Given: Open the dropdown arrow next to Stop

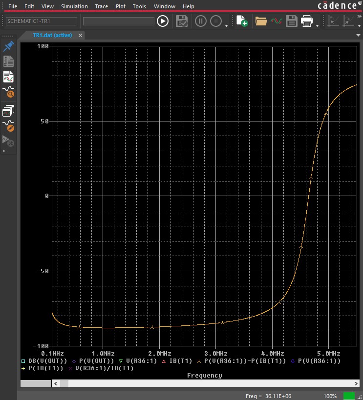Looking at the screenshot, I should point(226,26).
